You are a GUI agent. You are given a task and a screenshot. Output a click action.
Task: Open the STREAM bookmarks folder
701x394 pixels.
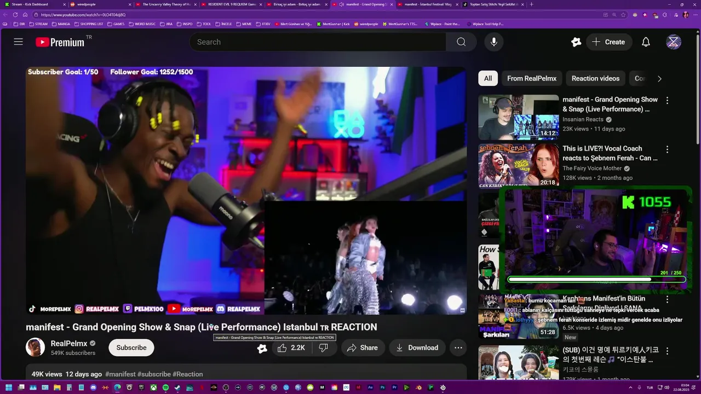pyautogui.click(x=38, y=24)
